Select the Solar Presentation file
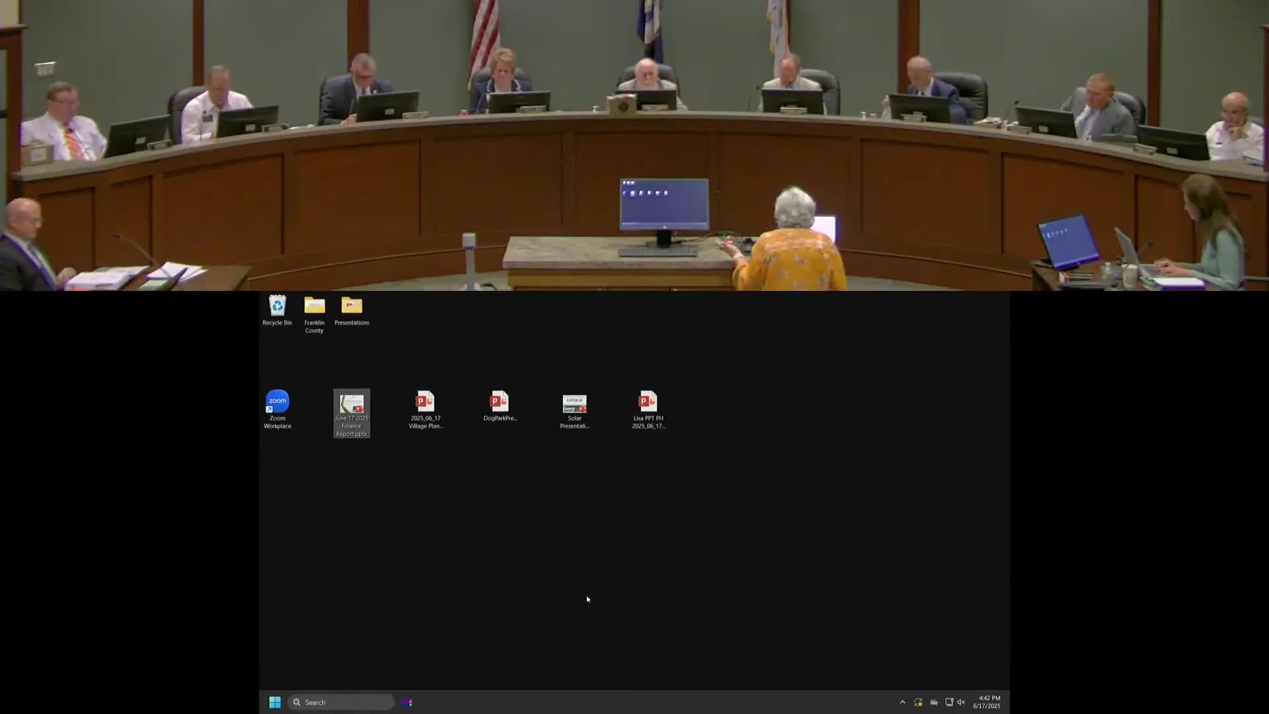This screenshot has height=714, width=1269. [x=574, y=404]
